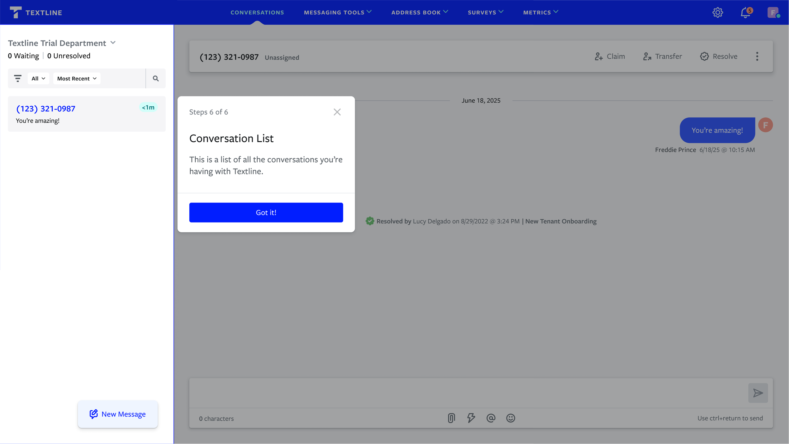Send the message with arrow button
The image size is (789, 444).
tap(758, 393)
